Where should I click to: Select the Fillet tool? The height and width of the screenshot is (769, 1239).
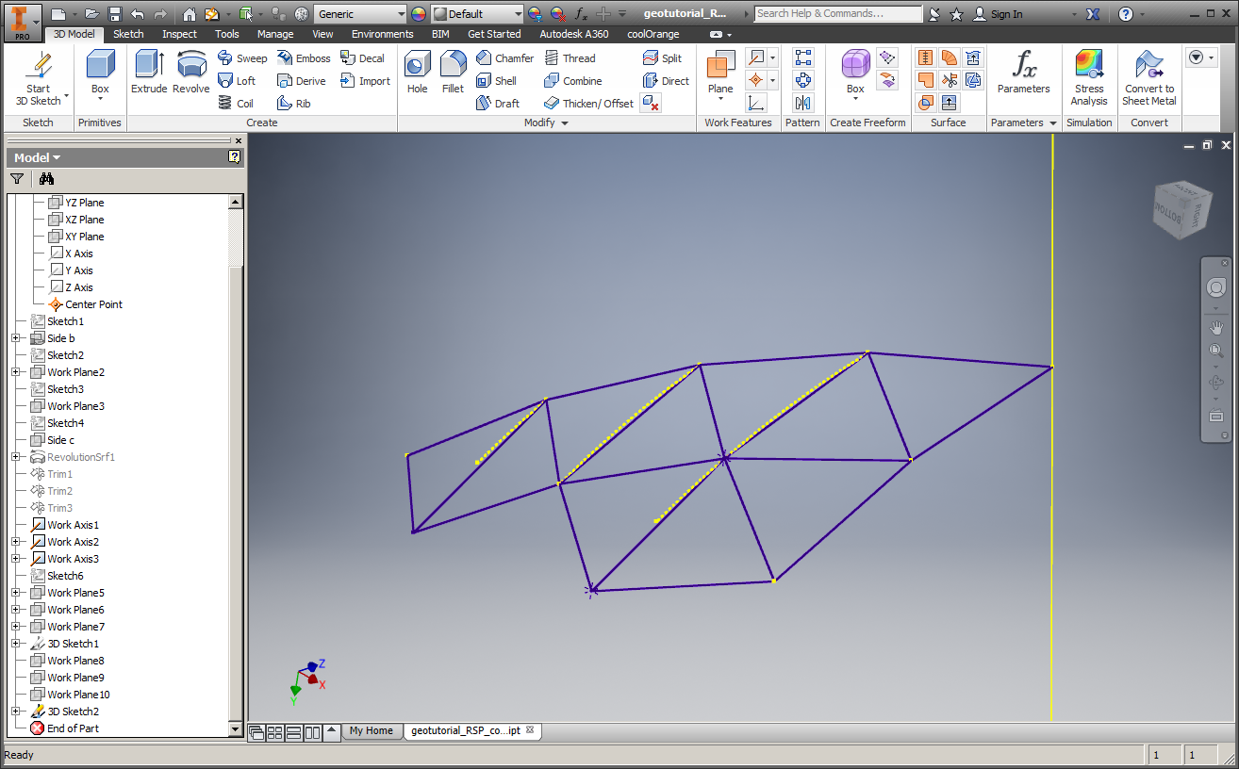coord(453,73)
